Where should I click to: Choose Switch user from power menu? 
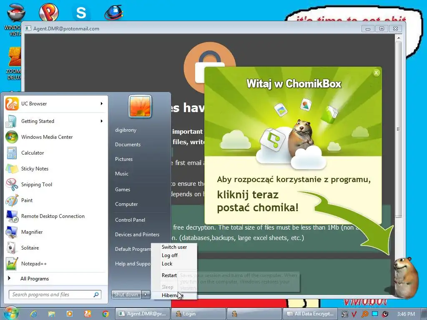tap(174, 247)
